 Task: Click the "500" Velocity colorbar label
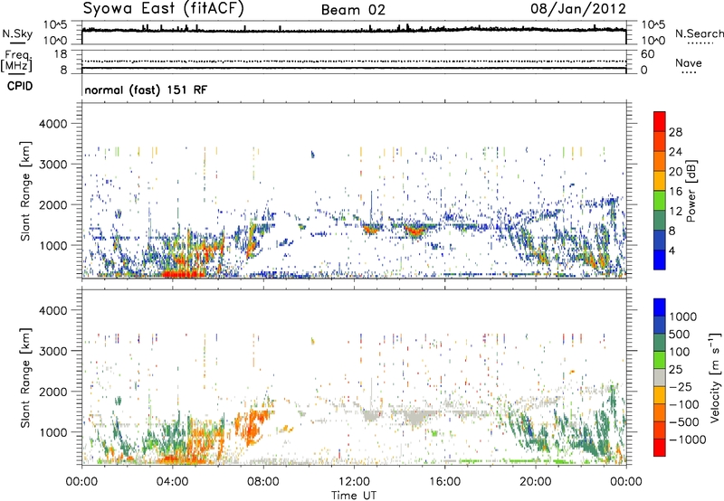(x=680, y=335)
